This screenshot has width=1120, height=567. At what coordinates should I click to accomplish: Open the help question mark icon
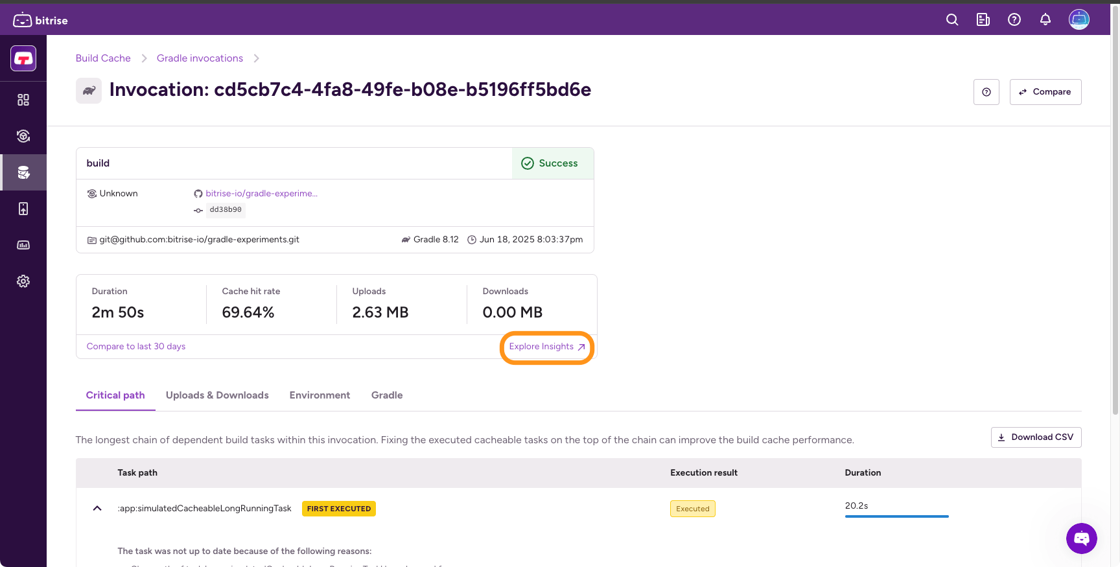[x=1014, y=19]
